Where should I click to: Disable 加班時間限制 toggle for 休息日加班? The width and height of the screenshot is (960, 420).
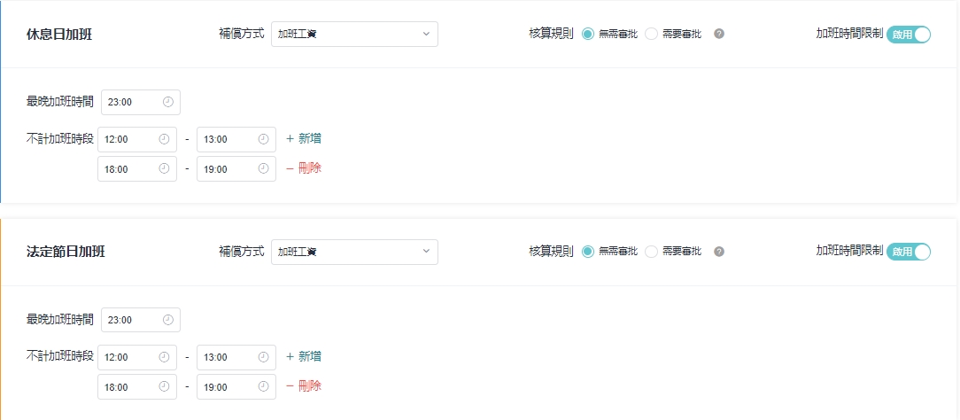(x=909, y=35)
